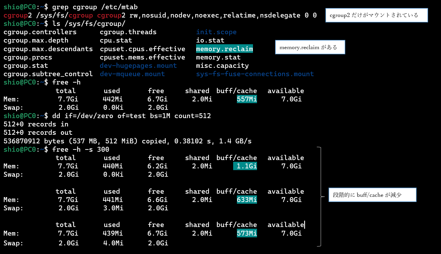Click the misc.capacity file name
Screen dimensions: 441x254
pyautogui.click(x=222, y=66)
